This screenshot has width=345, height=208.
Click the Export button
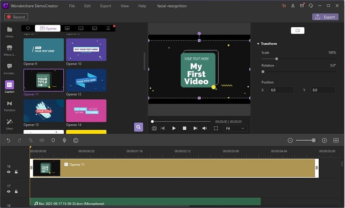[325, 17]
